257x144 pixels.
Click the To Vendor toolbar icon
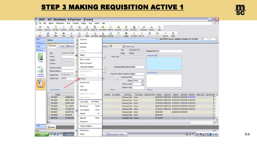pos(134,34)
